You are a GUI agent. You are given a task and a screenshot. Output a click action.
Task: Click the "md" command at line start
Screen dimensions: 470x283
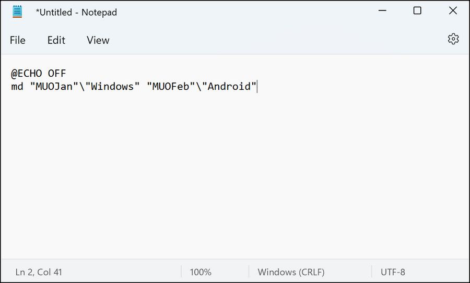pos(17,87)
